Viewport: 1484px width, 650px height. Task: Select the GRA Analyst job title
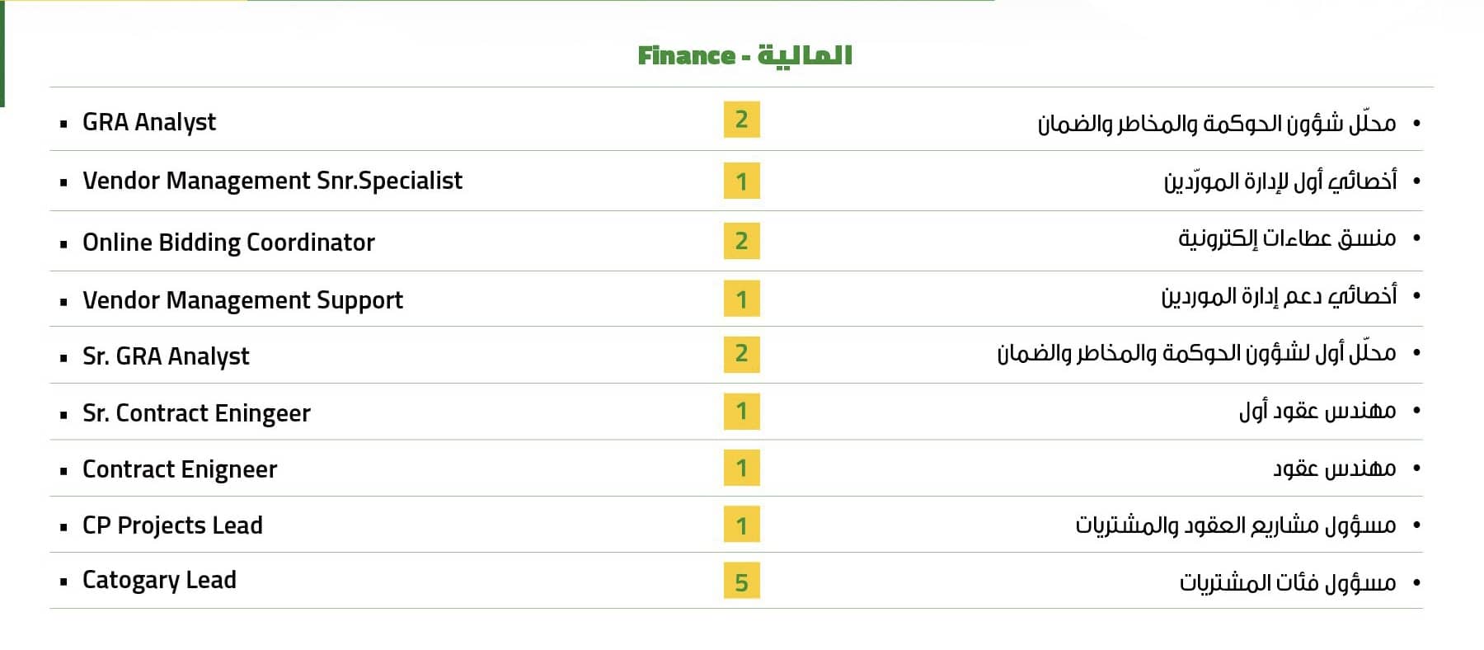click(149, 122)
